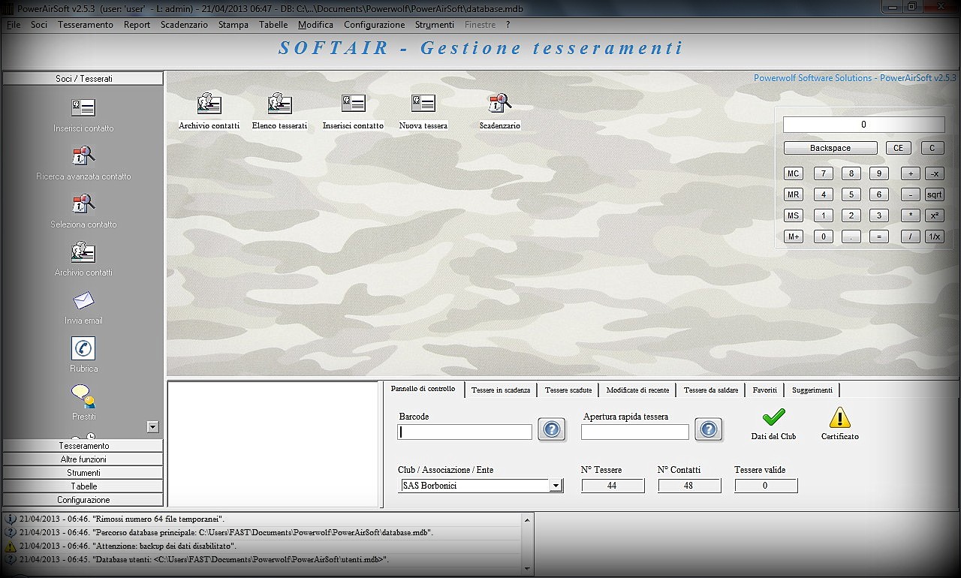Viewport: 961px width, 578px height.
Task: Open the Scadenzario menu
Action: coord(184,25)
